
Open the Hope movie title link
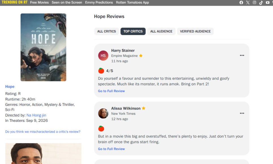click(10, 87)
